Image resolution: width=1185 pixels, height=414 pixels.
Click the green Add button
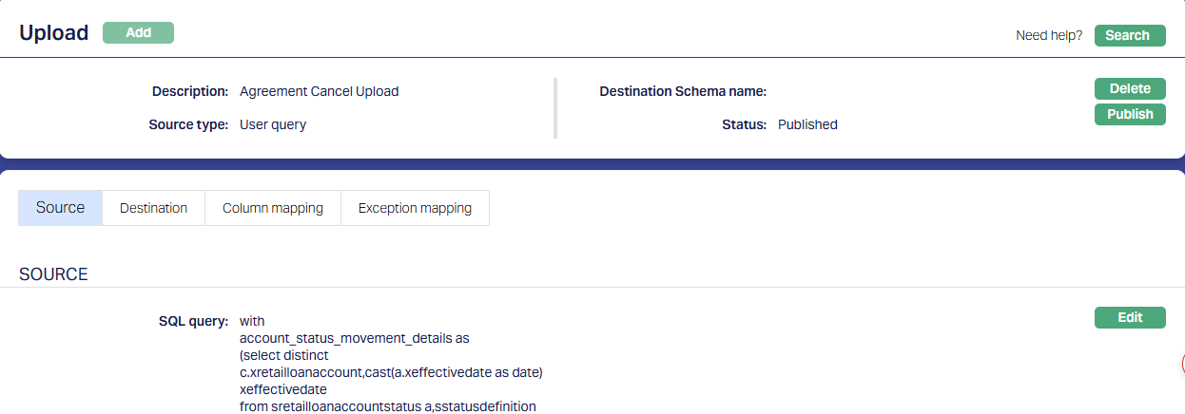pyautogui.click(x=138, y=32)
